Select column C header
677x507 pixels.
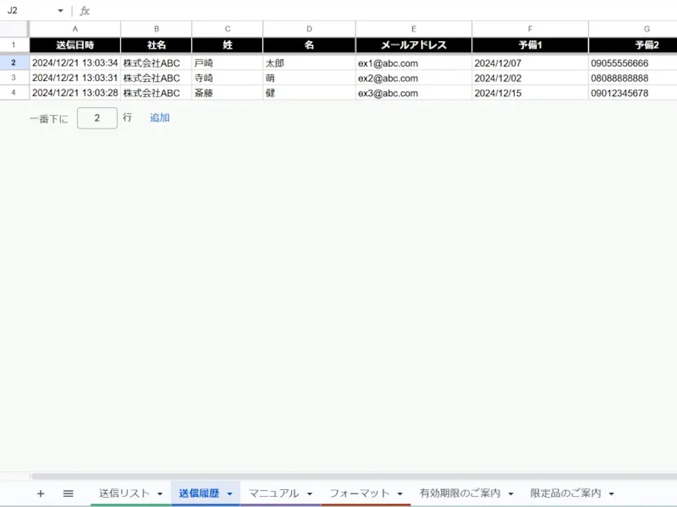click(x=227, y=29)
